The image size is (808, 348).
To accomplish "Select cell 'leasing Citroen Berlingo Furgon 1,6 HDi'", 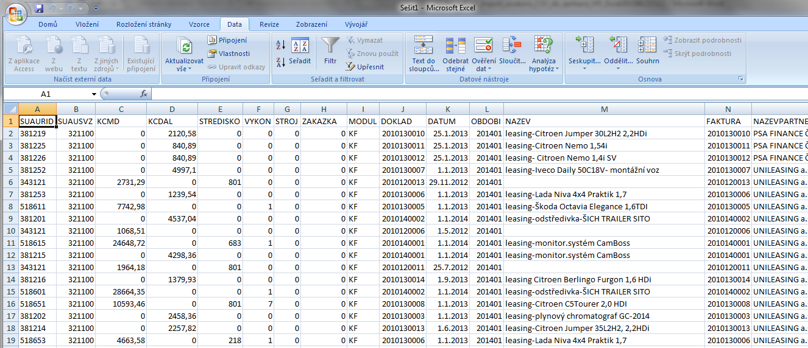I will coord(604,279).
